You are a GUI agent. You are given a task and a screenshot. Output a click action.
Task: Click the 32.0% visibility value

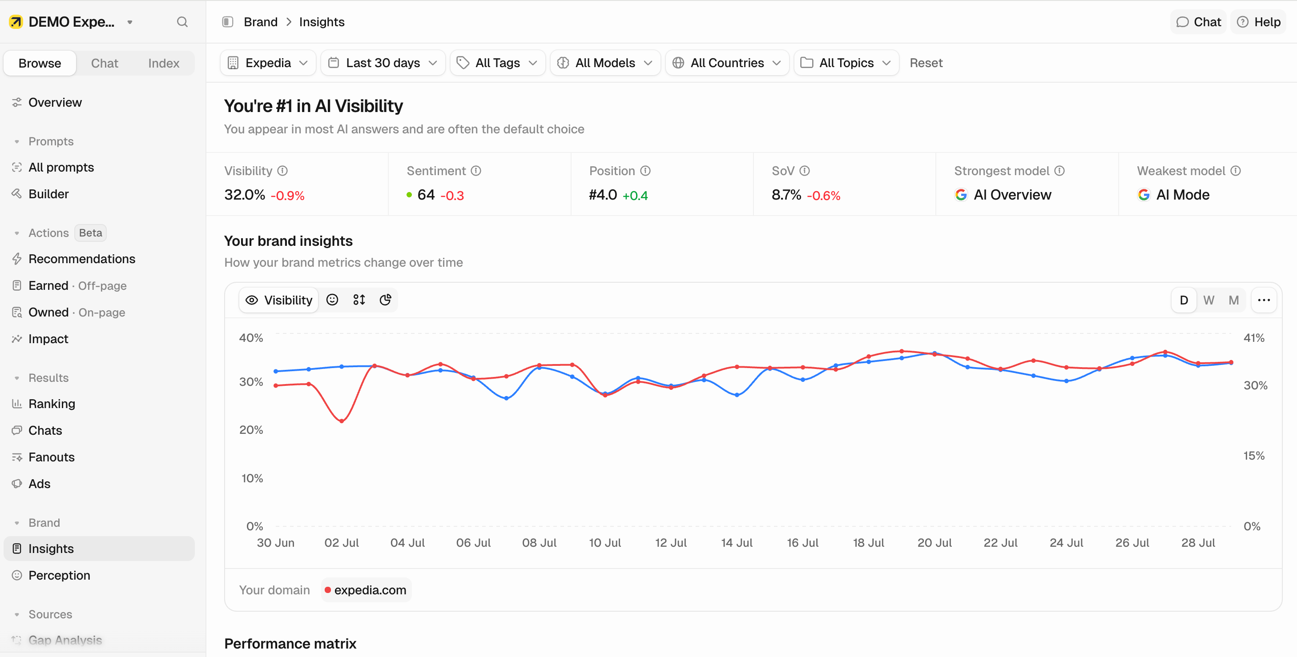coord(245,195)
